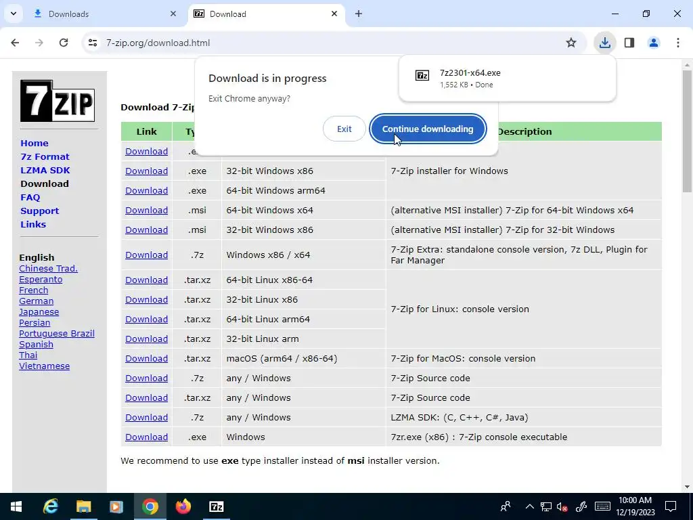693x520 pixels.
Task: Launch Firefox from the taskbar
Action: 183,506
